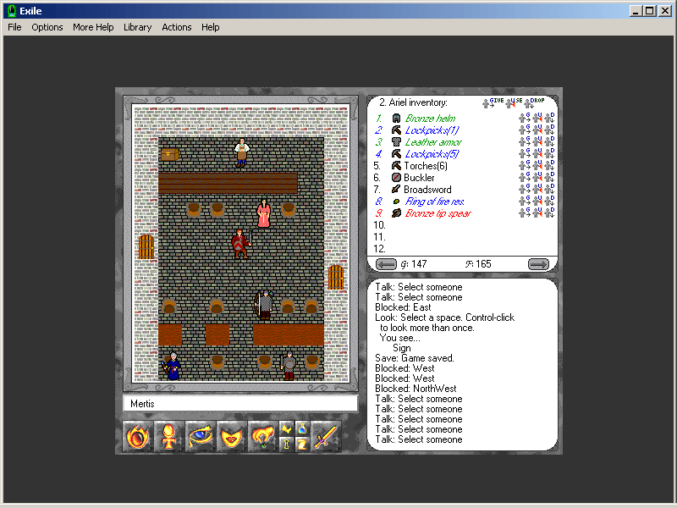
Task: Click the small Z scroll button
Action: tap(302, 444)
